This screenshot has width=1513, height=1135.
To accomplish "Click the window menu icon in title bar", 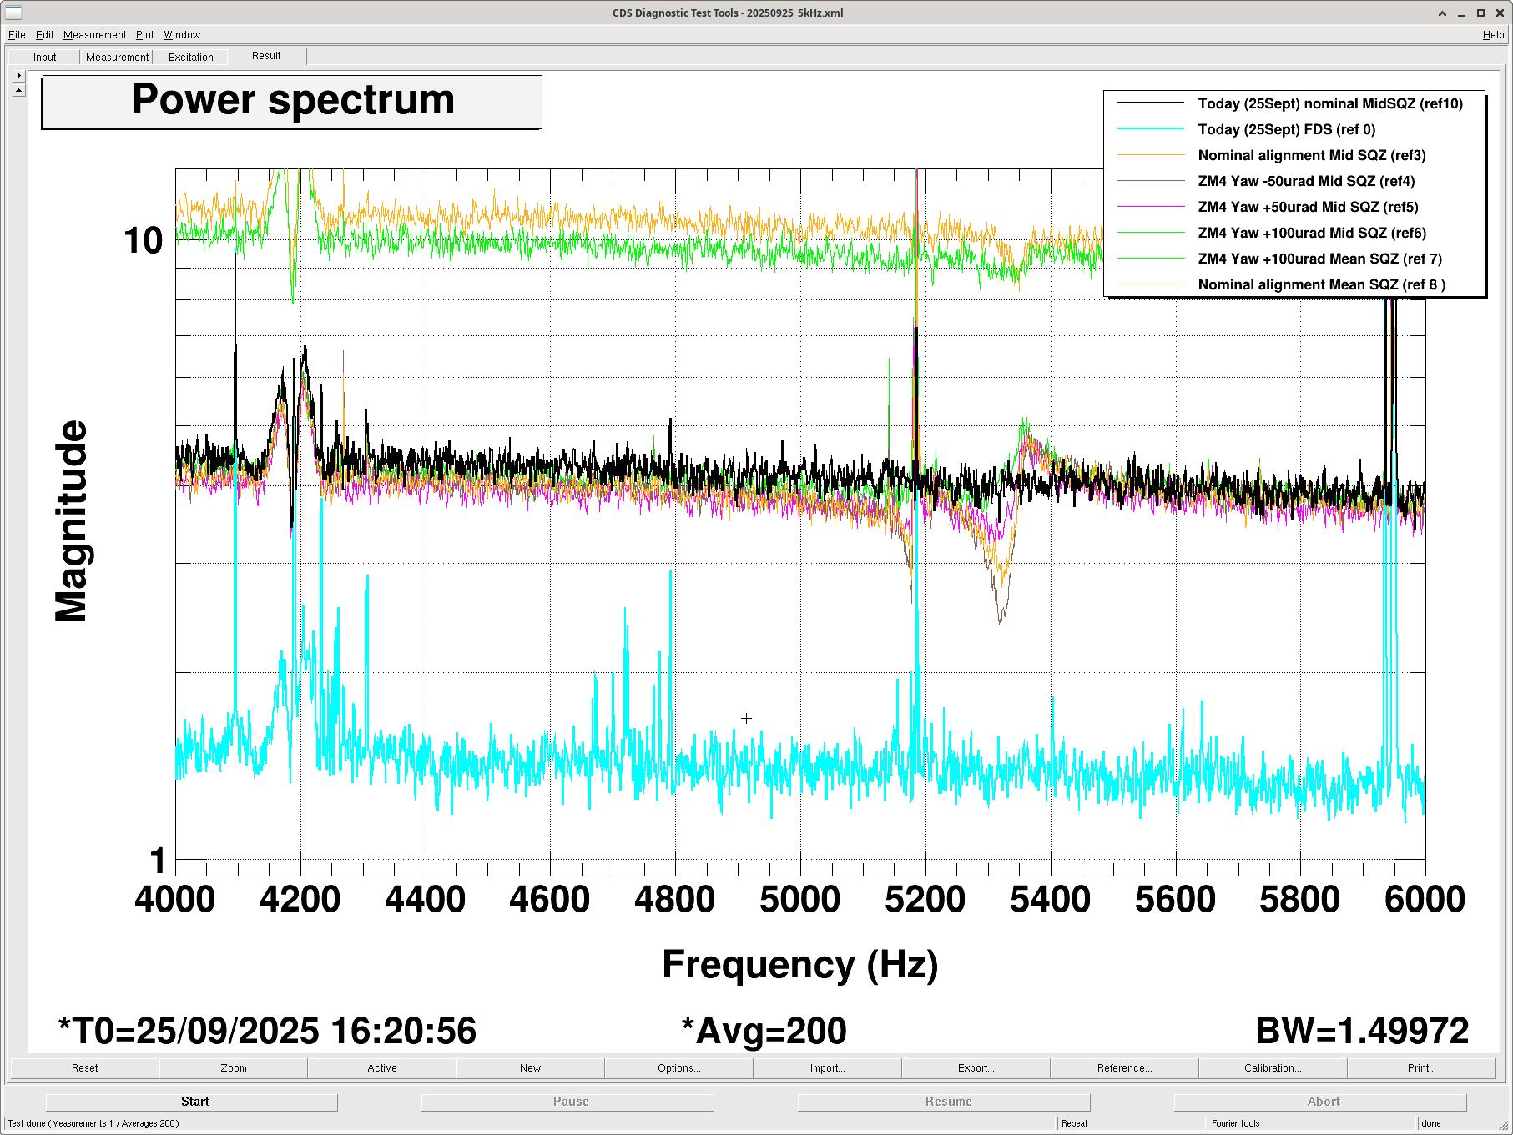I will pyautogui.click(x=13, y=13).
